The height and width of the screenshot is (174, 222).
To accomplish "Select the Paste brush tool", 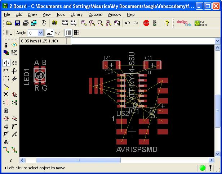I will pos(6,87).
